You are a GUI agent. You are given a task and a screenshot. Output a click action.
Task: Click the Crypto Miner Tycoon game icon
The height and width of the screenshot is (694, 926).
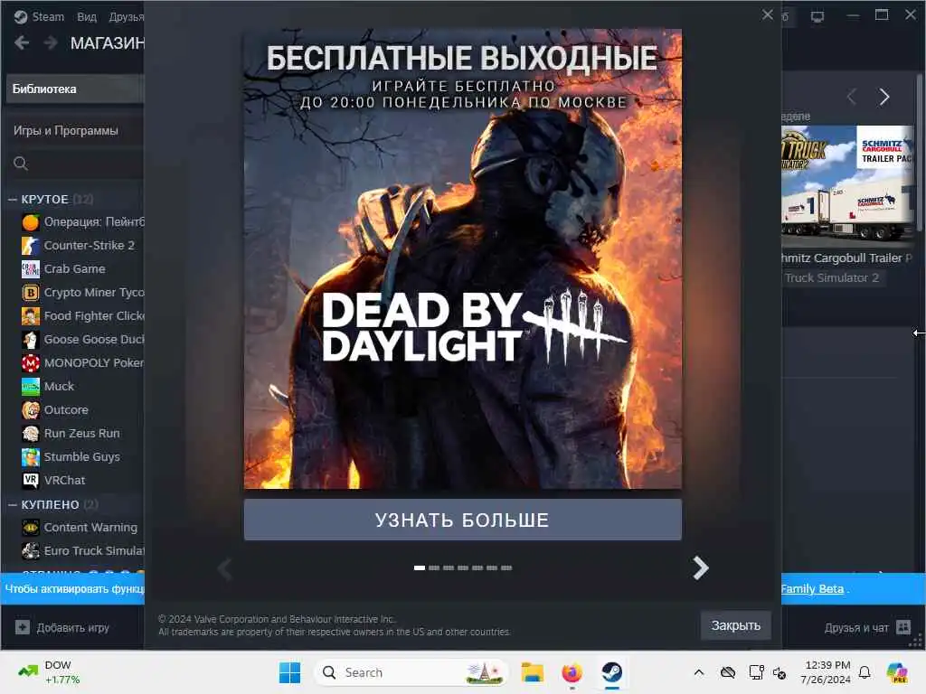click(x=31, y=292)
